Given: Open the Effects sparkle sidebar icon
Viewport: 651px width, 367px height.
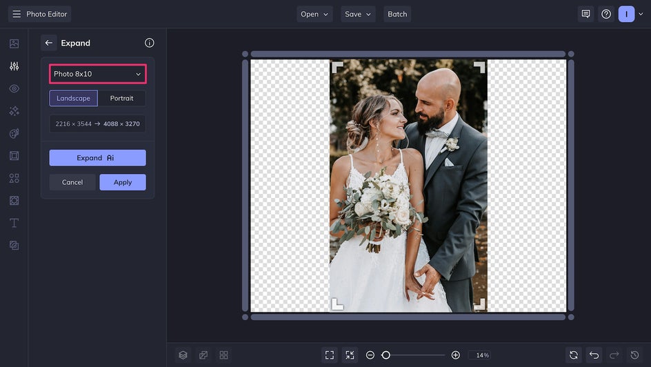Looking at the screenshot, I should 14,111.
